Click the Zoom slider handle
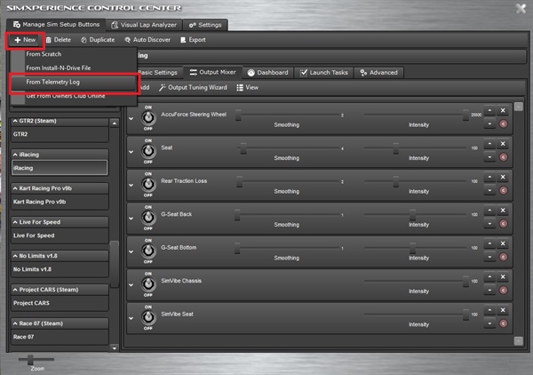 tap(30, 359)
